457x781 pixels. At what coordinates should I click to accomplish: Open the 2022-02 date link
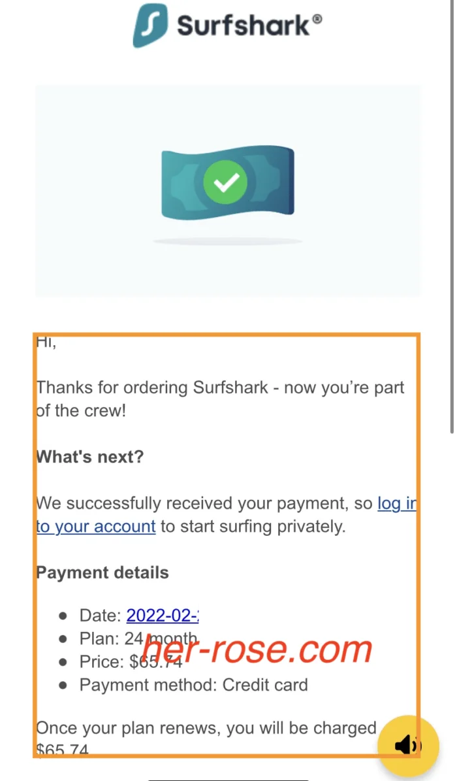[x=163, y=615]
